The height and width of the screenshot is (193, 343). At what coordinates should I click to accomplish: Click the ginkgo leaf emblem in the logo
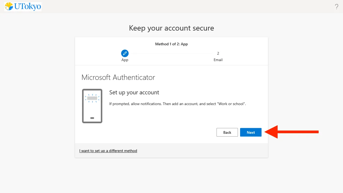(9, 6)
